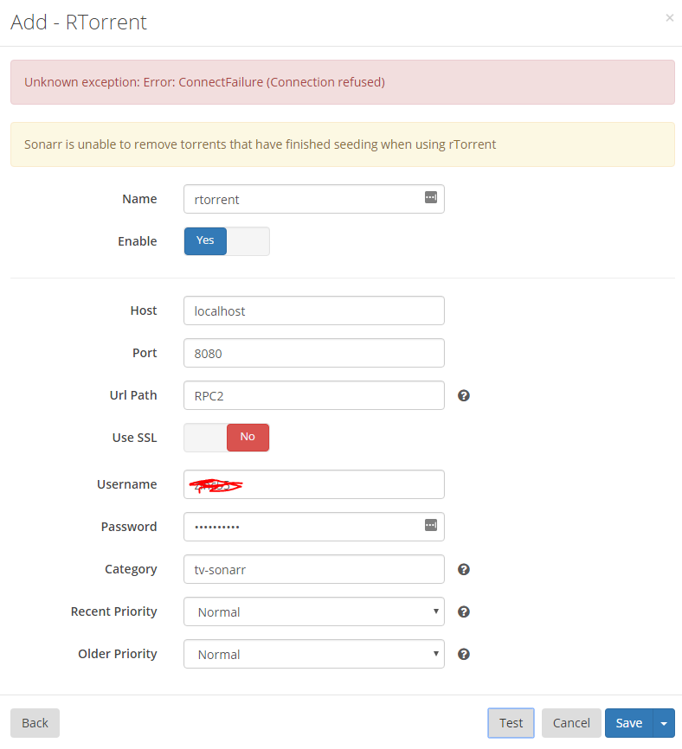Go Back to client selection
The image size is (682, 749).
35,723
